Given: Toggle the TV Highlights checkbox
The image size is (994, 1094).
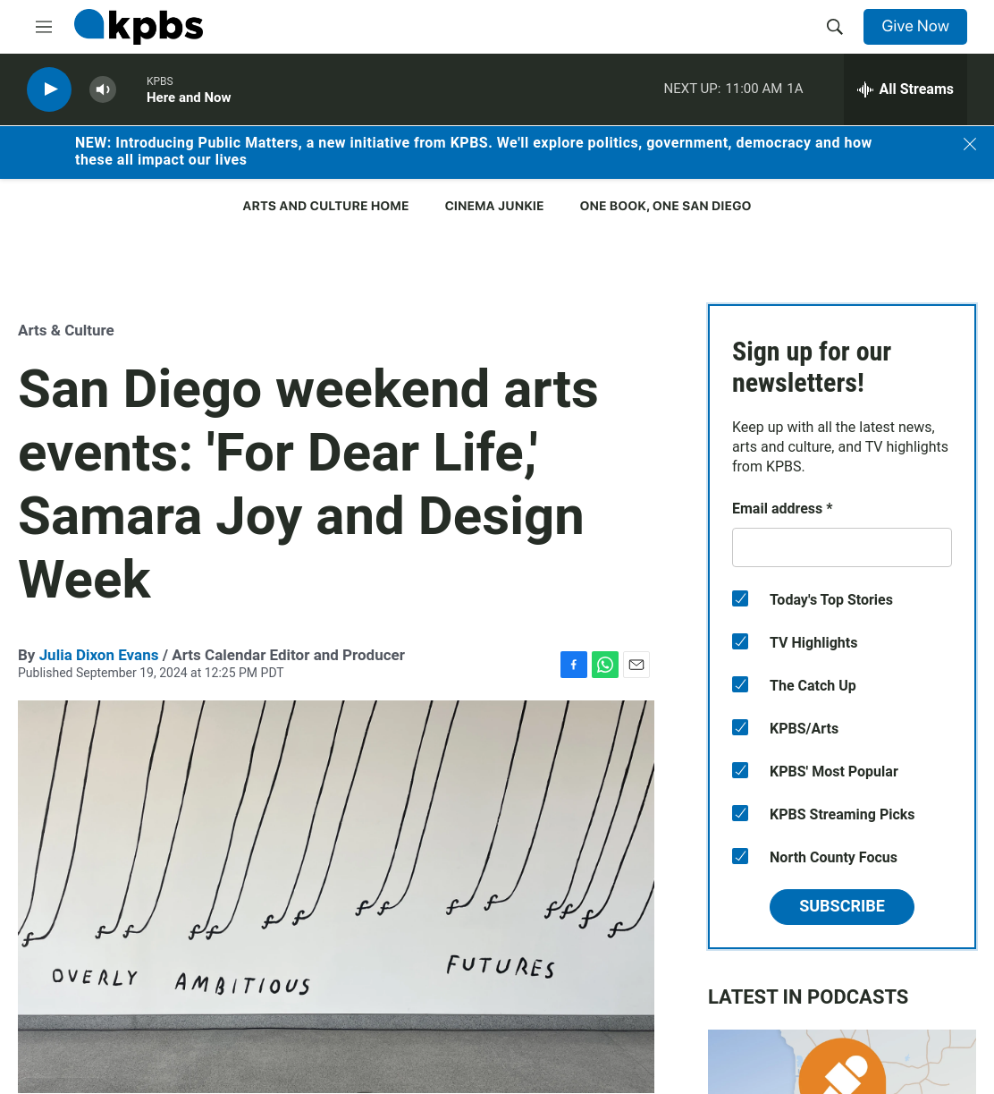Looking at the screenshot, I should coord(740,641).
